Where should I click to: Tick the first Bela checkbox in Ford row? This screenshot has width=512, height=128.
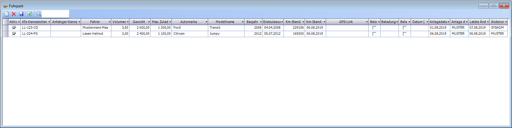374,28
